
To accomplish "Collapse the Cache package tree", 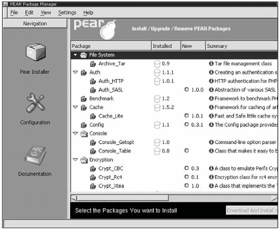I will click(75, 107).
